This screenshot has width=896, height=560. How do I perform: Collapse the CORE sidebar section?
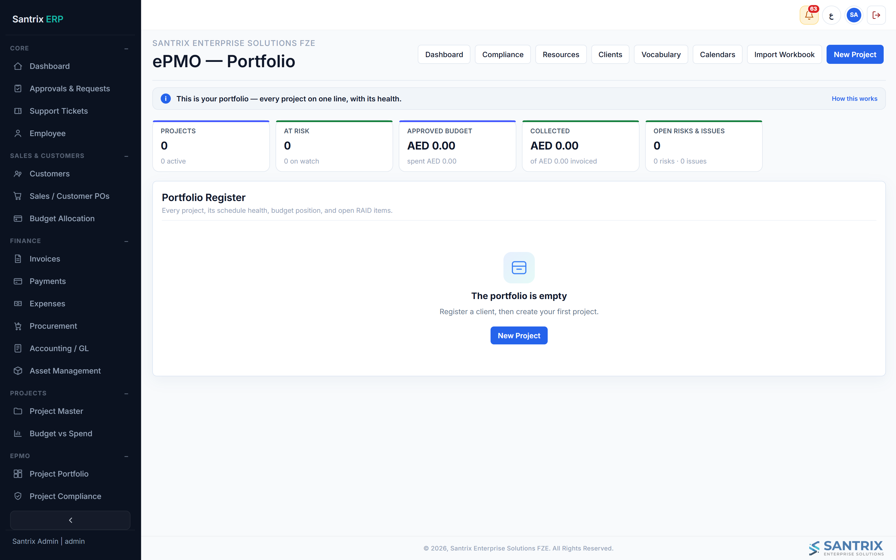click(x=126, y=48)
